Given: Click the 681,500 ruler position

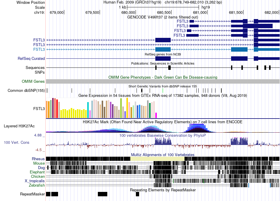Looking at the screenshot, I should [236, 12].
